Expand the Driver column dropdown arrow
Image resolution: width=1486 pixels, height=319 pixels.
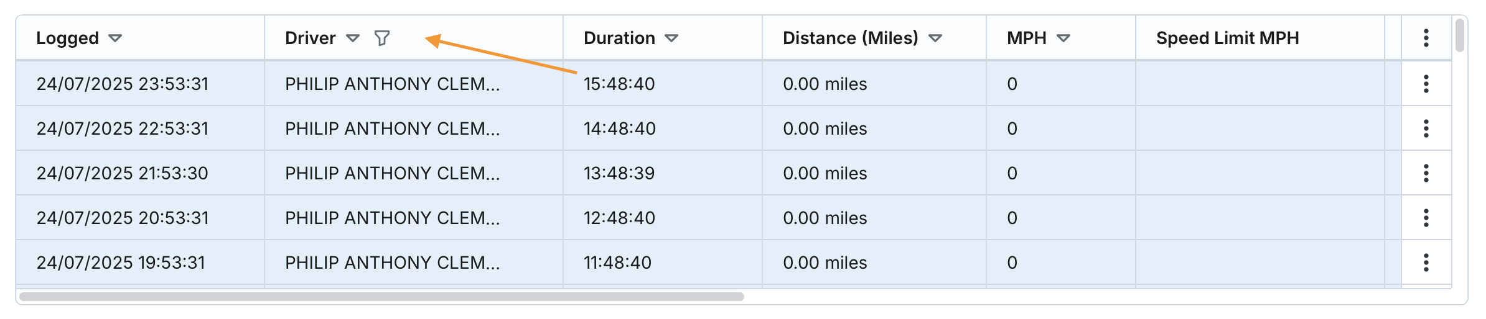pyautogui.click(x=353, y=38)
